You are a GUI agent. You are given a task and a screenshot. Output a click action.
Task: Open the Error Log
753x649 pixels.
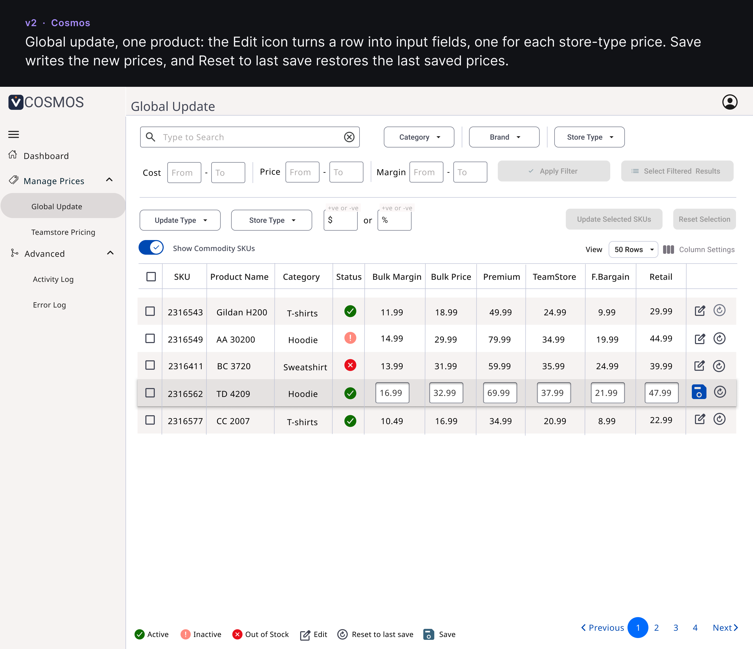(x=49, y=305)
